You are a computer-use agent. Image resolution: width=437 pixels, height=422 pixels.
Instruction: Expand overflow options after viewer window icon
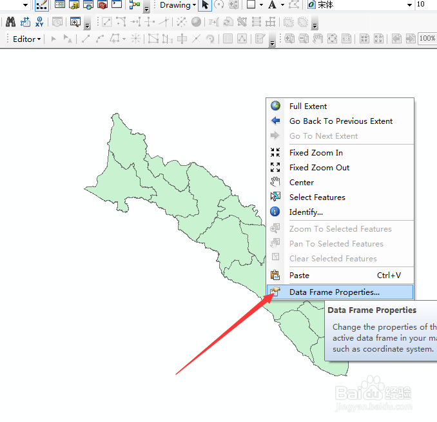click(x=87, y=25)
